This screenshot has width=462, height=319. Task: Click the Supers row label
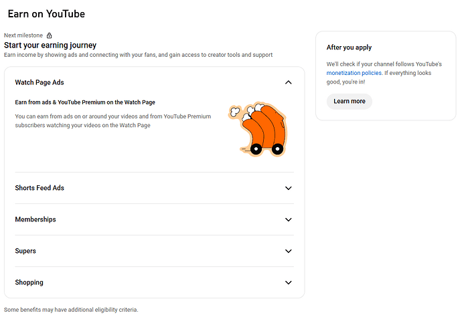click(25, 251)
